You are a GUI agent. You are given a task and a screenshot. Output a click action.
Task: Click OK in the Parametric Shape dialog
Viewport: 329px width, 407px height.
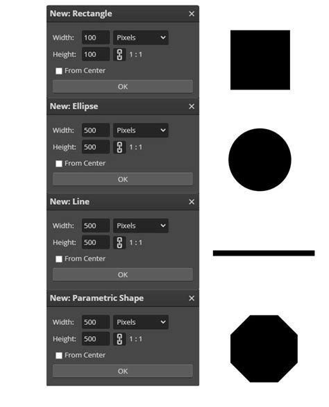[123, 371]
